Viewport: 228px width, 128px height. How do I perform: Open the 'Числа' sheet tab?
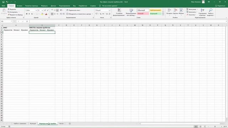pyautogui.click(x=61, y=124)
